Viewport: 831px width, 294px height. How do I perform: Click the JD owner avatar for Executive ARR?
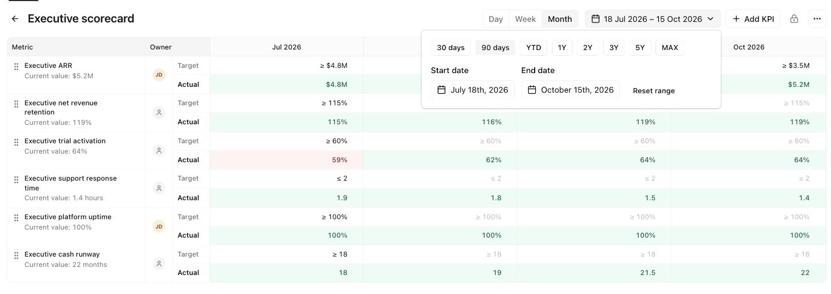click(x=159, y=75)
